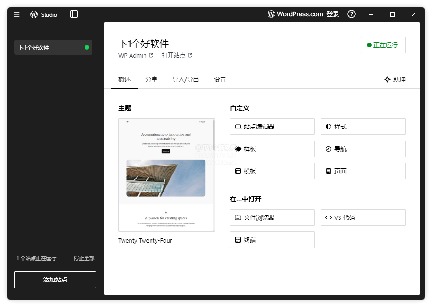Viewport: 432px width, 307px height.
Task: Click the 下1个好软件 site heading
Action: pyautogui.click(x=144, y=44)
